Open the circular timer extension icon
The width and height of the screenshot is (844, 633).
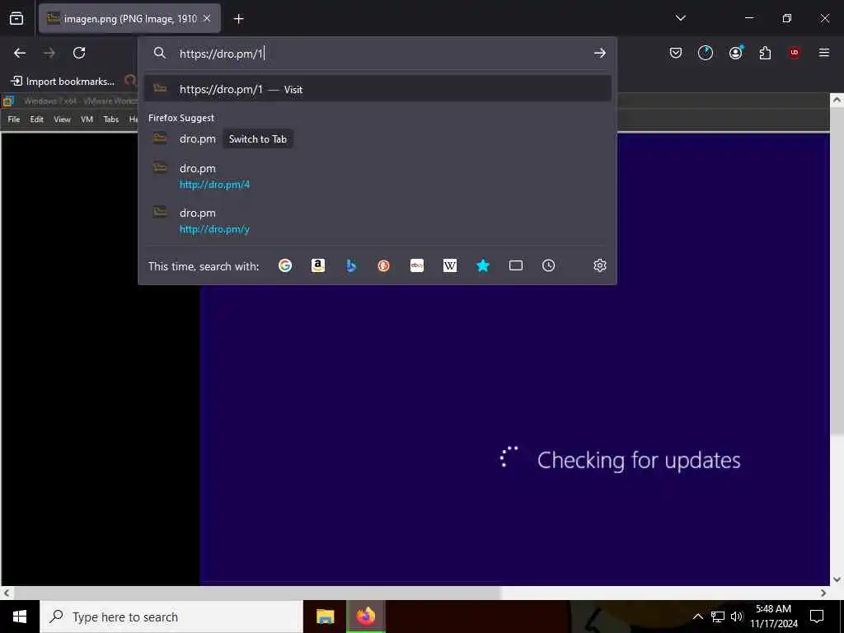(x=706, y=53)
